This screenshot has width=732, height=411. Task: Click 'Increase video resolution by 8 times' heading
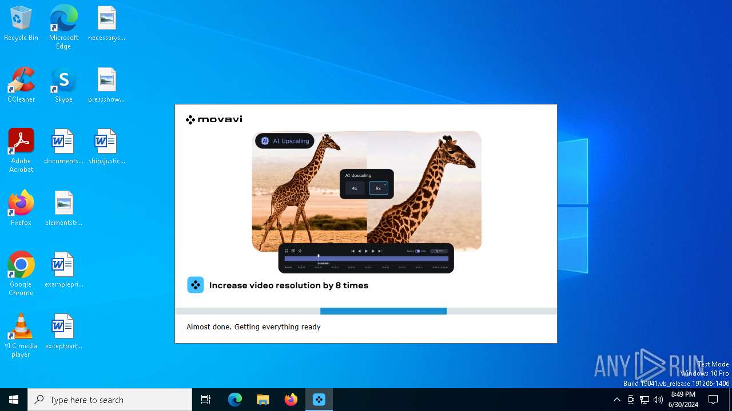point(289,285)
